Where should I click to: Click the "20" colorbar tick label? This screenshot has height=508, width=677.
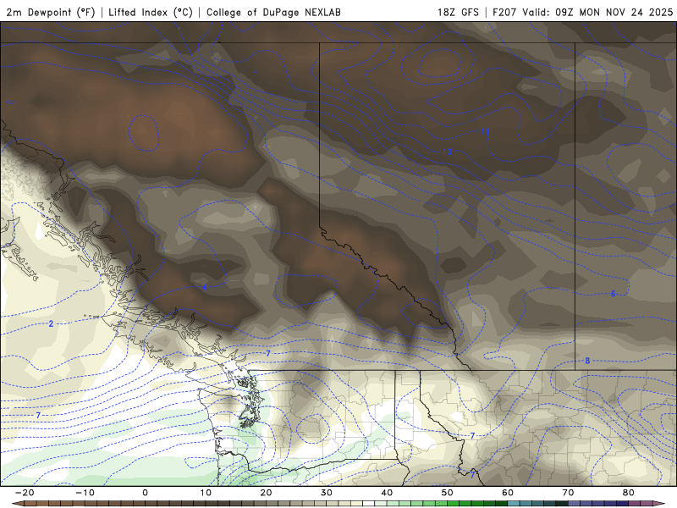tap(266, 493)
